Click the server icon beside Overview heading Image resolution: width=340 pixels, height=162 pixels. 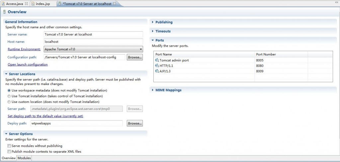coord(4,12)
